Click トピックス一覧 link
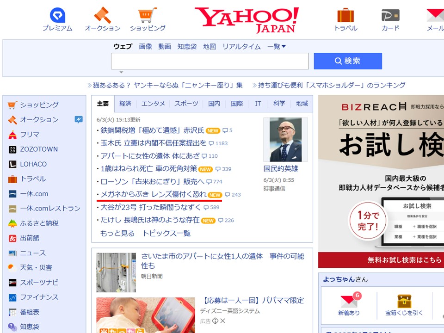The height and width of the screenshot is (333, 444). (166, 233)
